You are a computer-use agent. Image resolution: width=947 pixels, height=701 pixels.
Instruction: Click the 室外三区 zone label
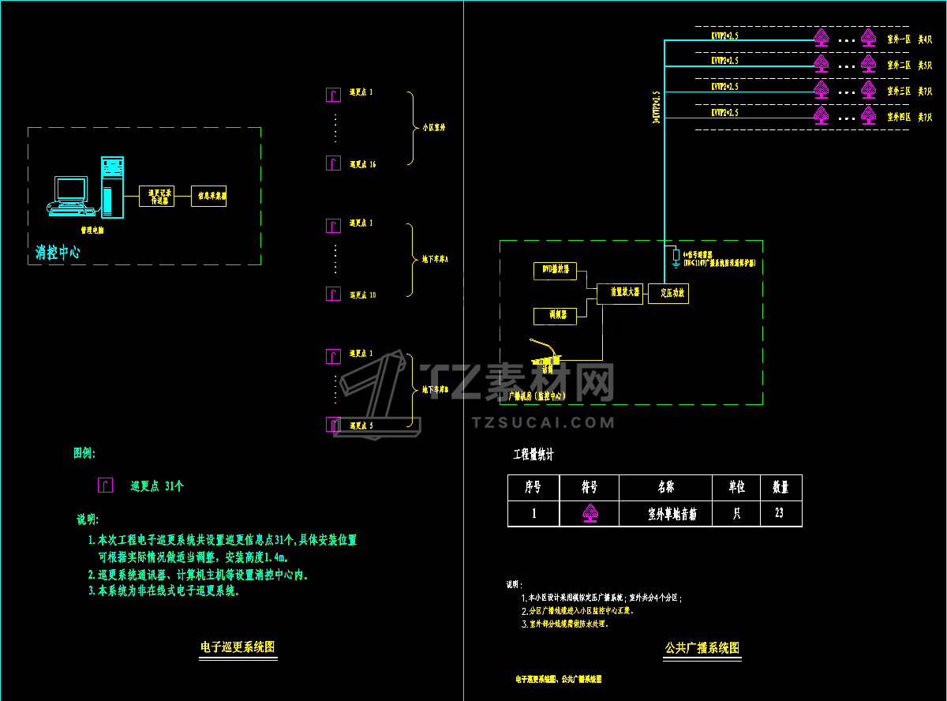[899, 91]
